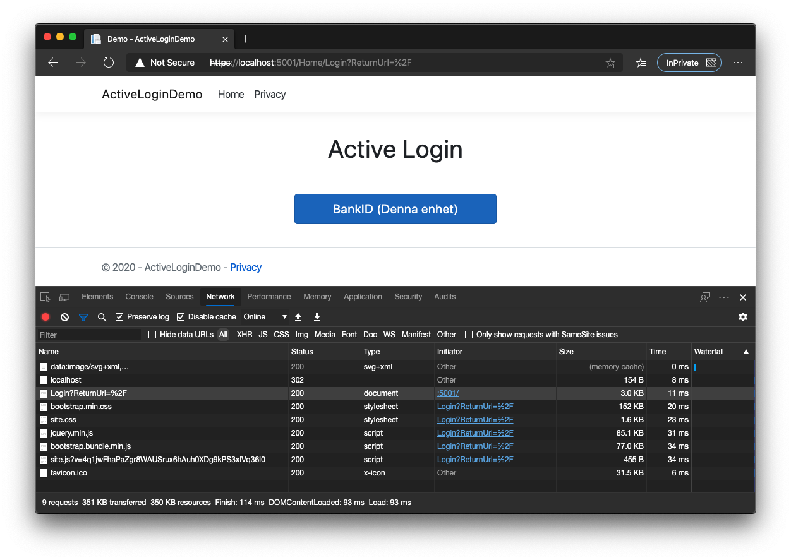Import a HAR file

click(298, 317)
